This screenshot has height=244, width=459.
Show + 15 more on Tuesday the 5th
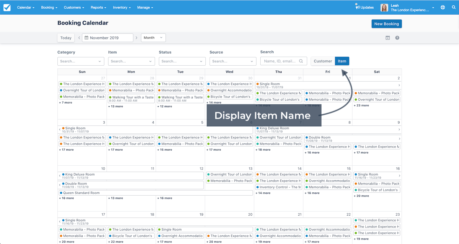(x=165, y=150)
